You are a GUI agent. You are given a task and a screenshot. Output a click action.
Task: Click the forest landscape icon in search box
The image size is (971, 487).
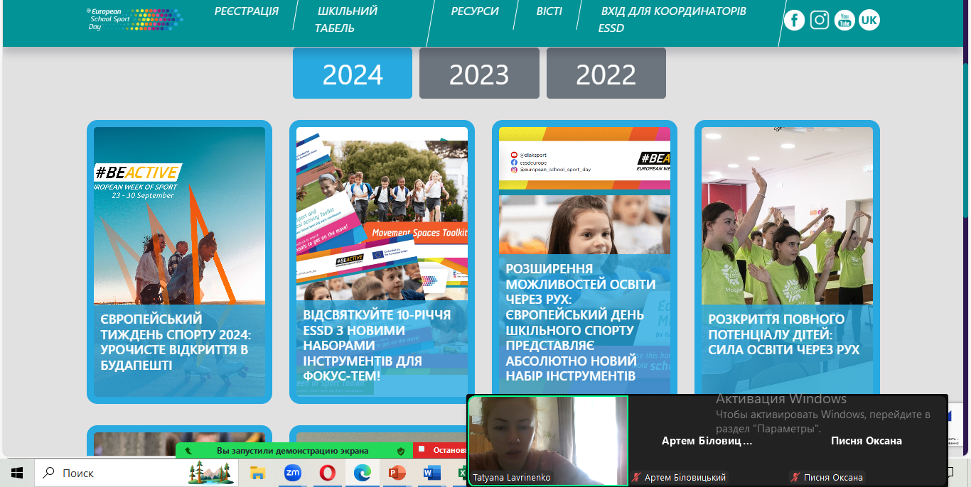pyautogui.click(x=211, y=472)
